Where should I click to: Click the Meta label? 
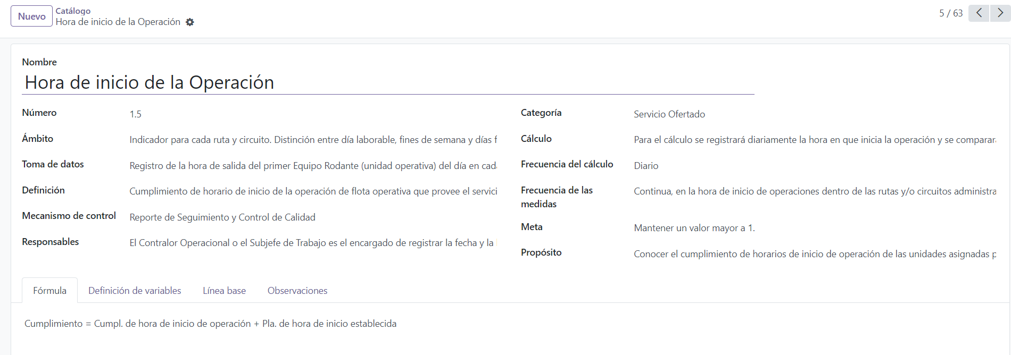532,227
